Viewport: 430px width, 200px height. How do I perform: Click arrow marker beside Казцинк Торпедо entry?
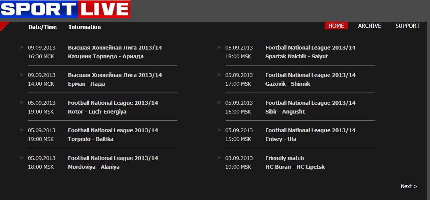point(22,47)
